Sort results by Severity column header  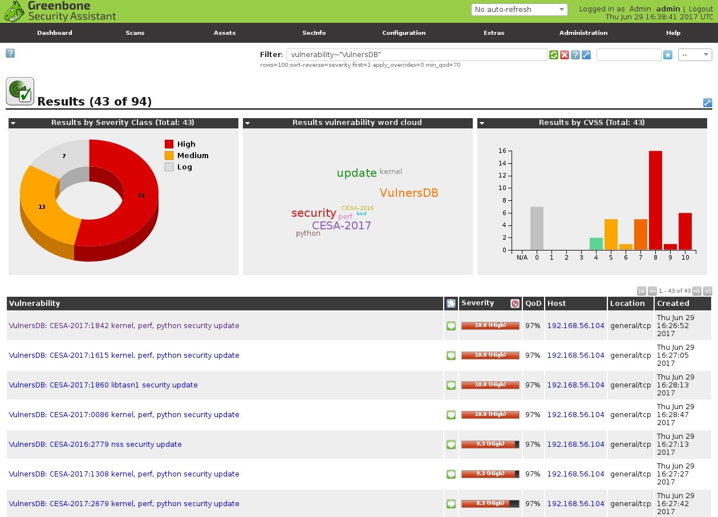[478, 303]
